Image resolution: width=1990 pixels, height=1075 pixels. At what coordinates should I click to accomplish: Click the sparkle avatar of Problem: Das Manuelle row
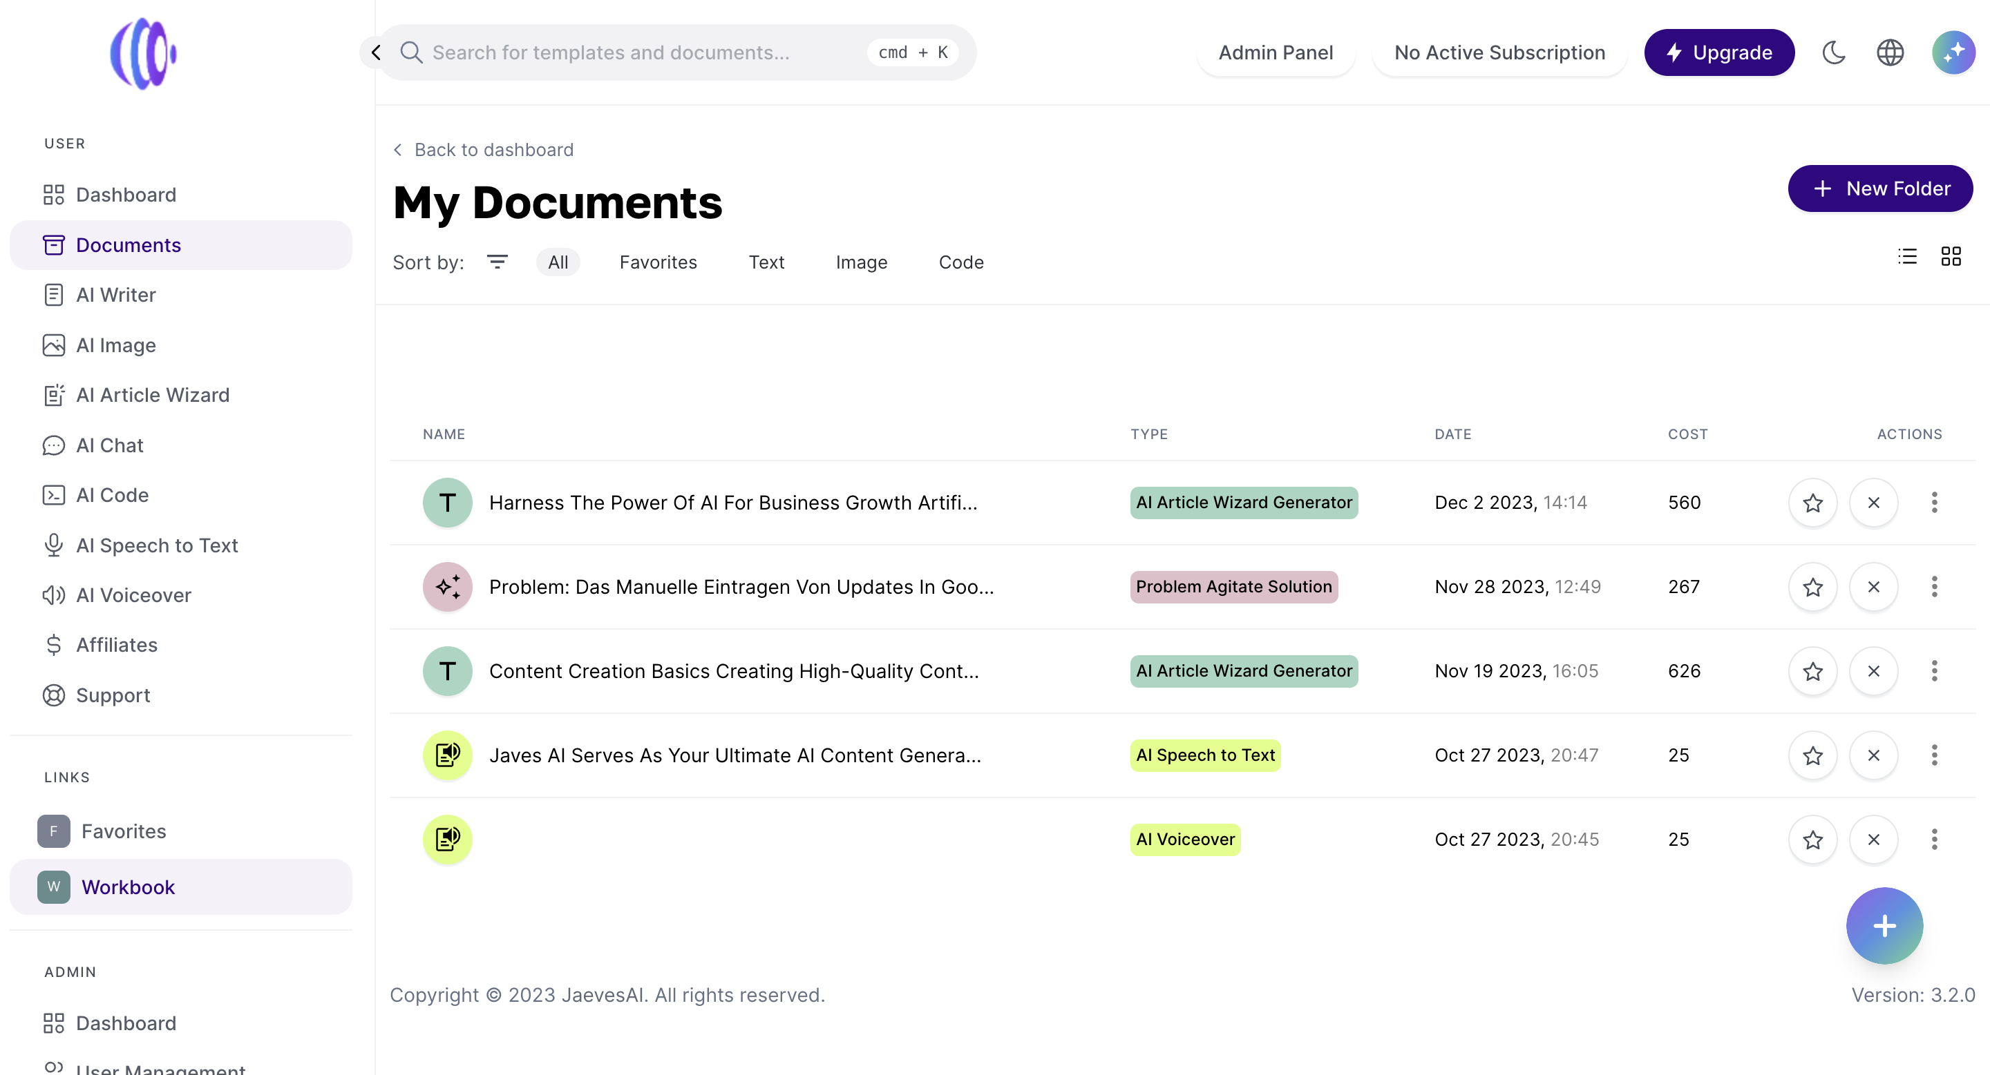[447, 586]
